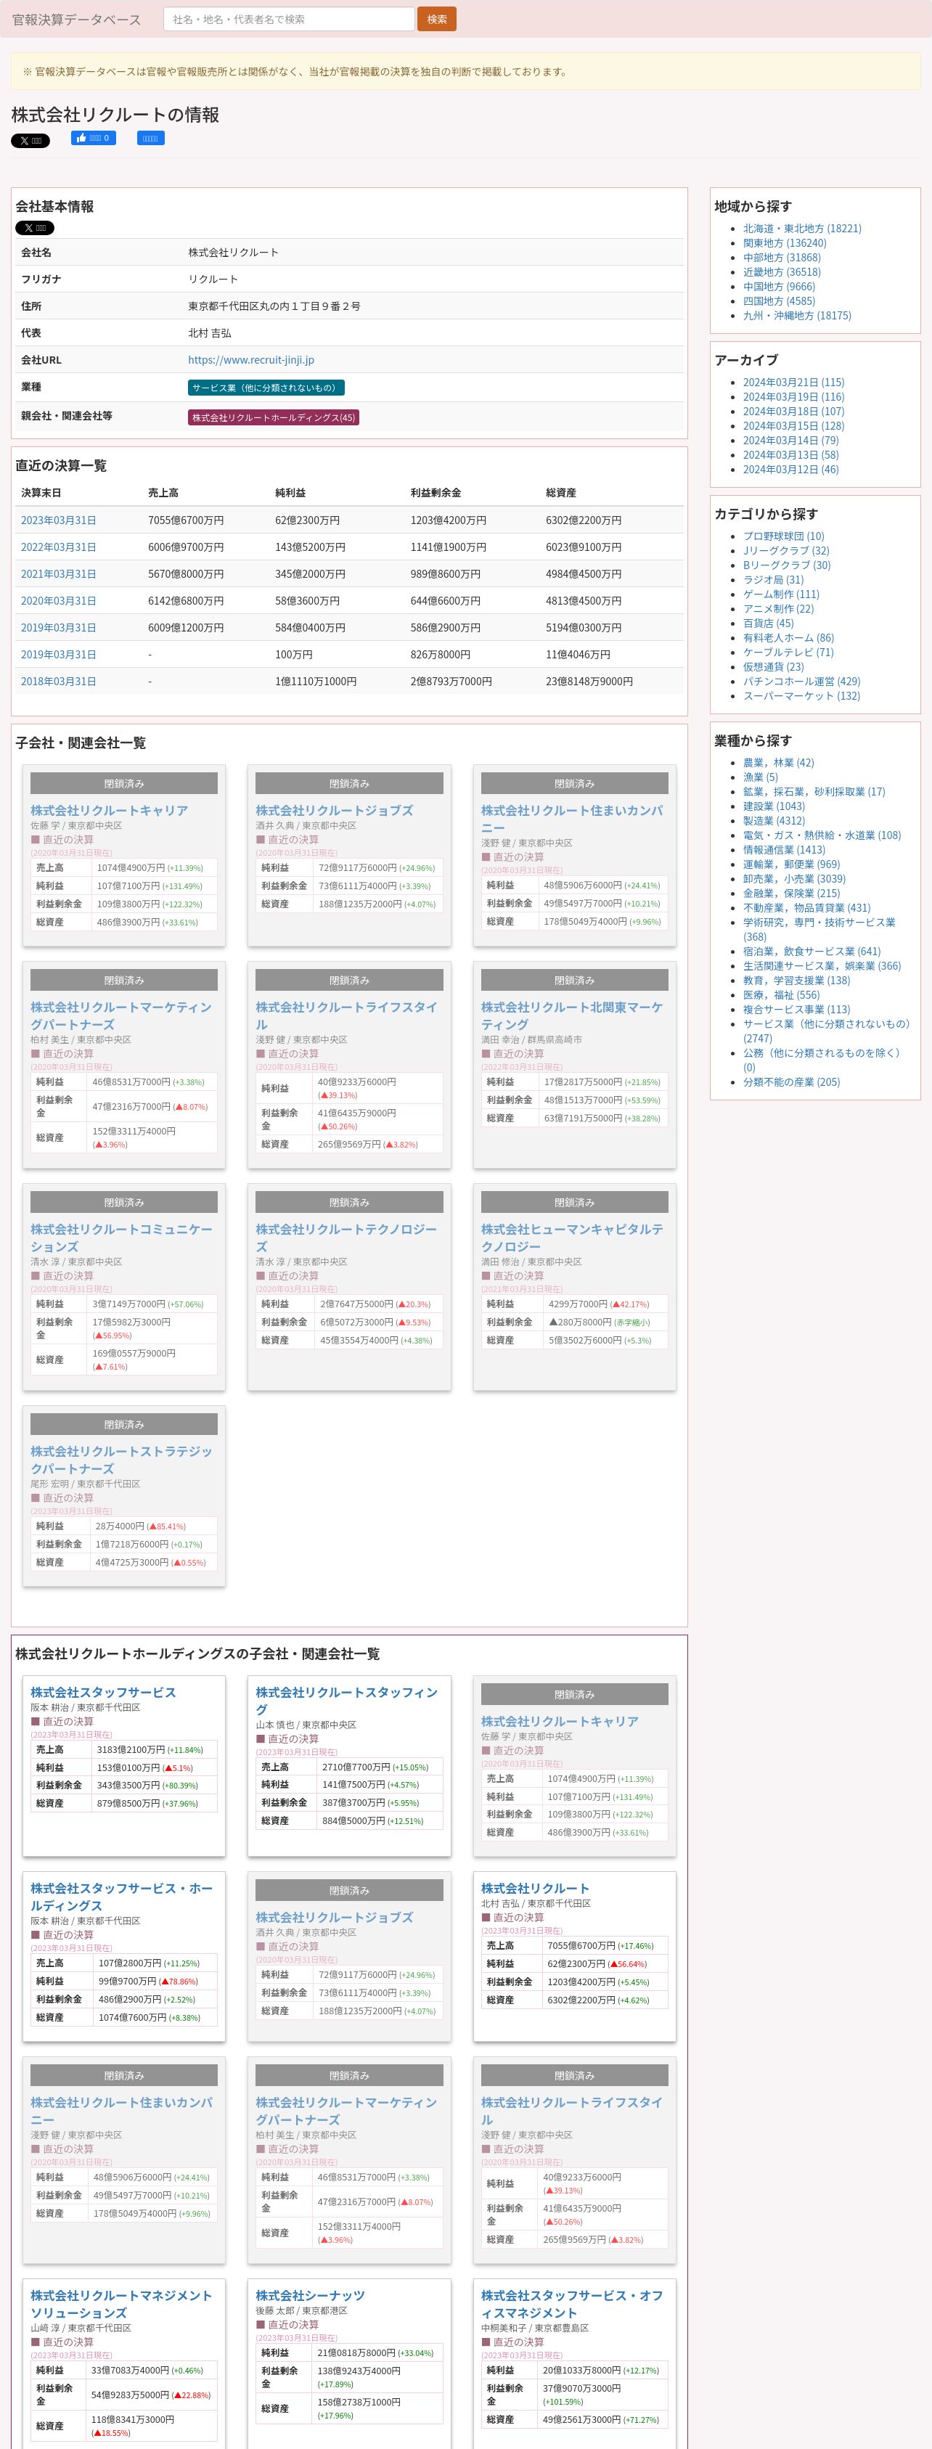
Task: Open 株式会社リクルートマネジメントソリューションズ card
Action: pyautogui.click(x=120, y=2304)
